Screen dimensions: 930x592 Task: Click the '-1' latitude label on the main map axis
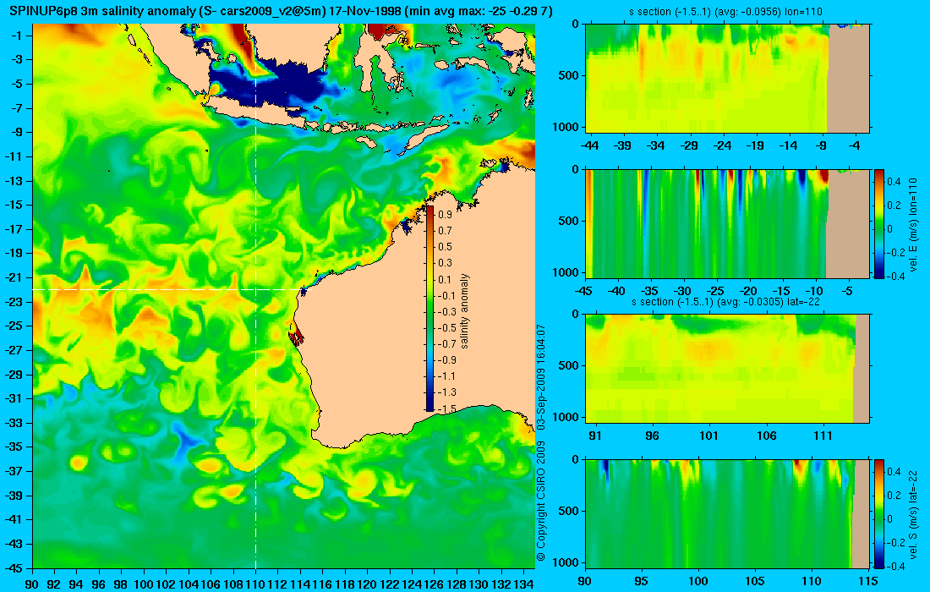tap(17, 36)
